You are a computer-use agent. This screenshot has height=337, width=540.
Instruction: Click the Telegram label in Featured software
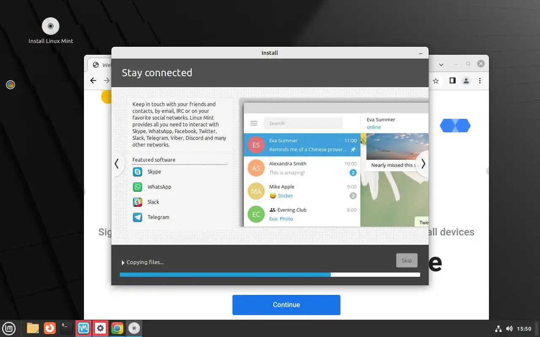click(x=158, y=217)
